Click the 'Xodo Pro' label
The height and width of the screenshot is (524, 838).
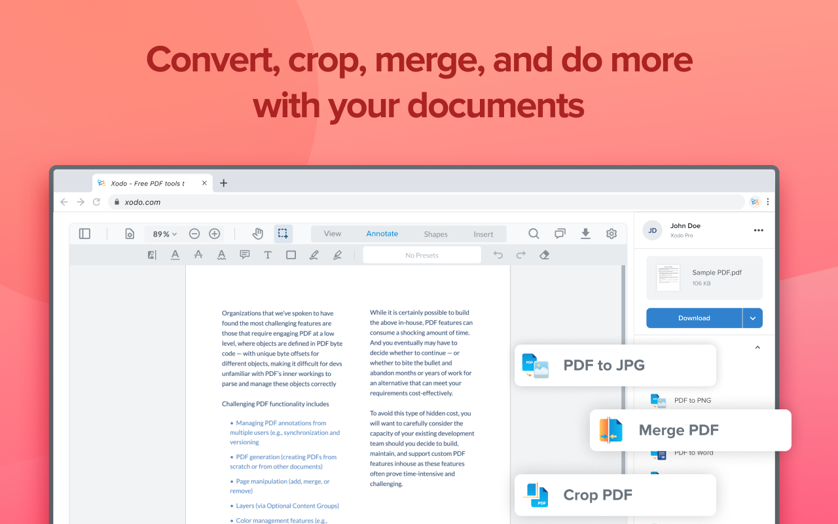[682, 235]
